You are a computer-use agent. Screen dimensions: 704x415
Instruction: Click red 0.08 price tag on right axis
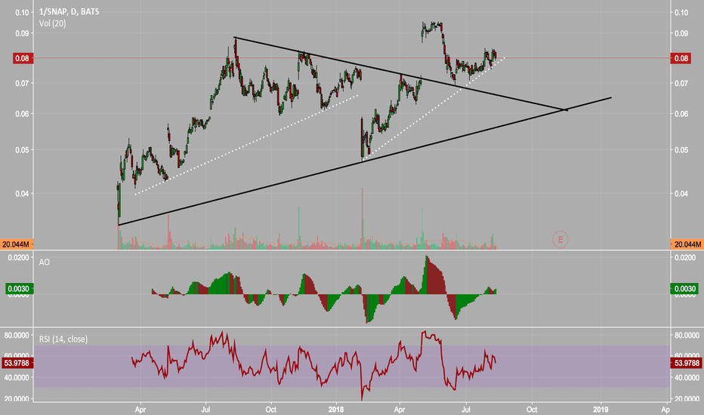681,58
